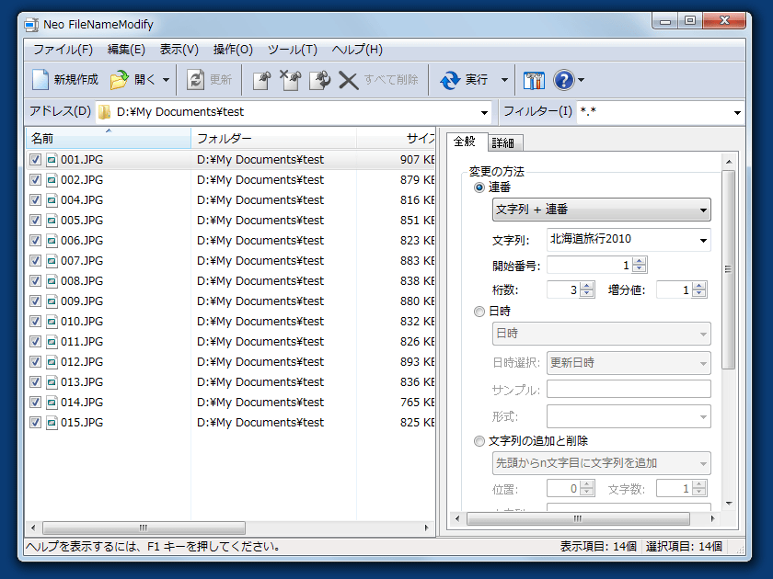Open the 先頭からn文字目に文字列を追加 dropdown
The width and height of the screenshot is (773, 579).
pos(602,463)
